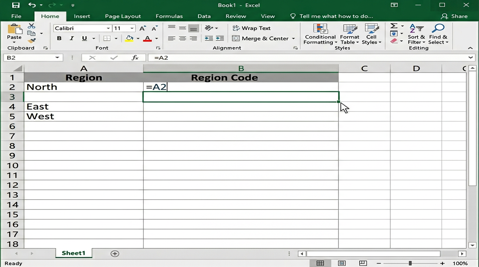Screen dimensions: 479x267
Task: Click the new sheet plus button
Action: (x=115, y=254)
